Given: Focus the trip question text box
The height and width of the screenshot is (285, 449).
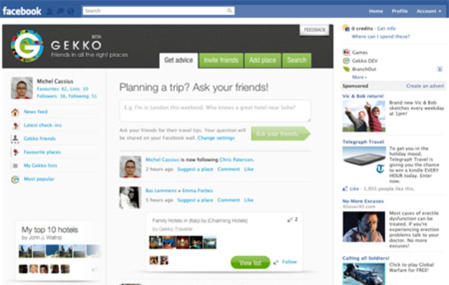Looking at the screenshot, I should point(215,111).
